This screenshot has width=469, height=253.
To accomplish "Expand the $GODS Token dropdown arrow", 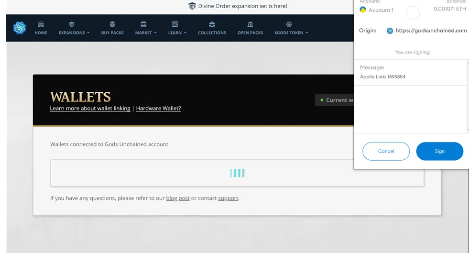I will (x=306, y=33).
